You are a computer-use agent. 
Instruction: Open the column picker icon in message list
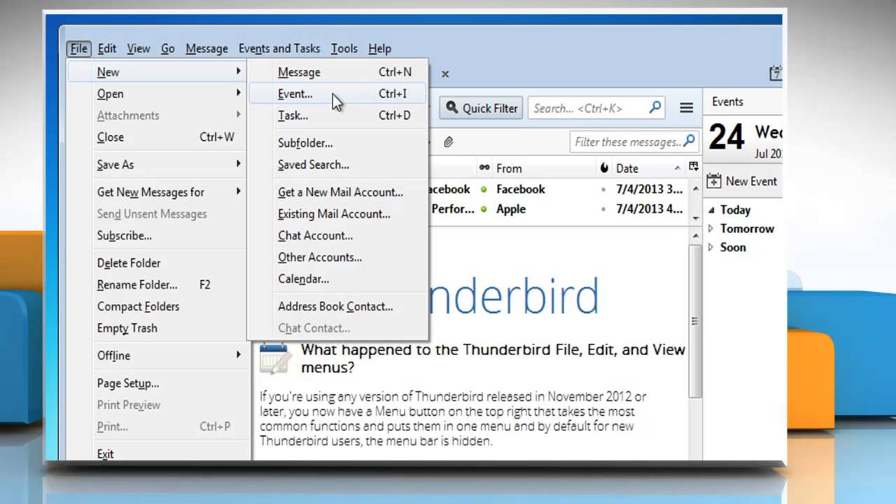tap(694, 167)
